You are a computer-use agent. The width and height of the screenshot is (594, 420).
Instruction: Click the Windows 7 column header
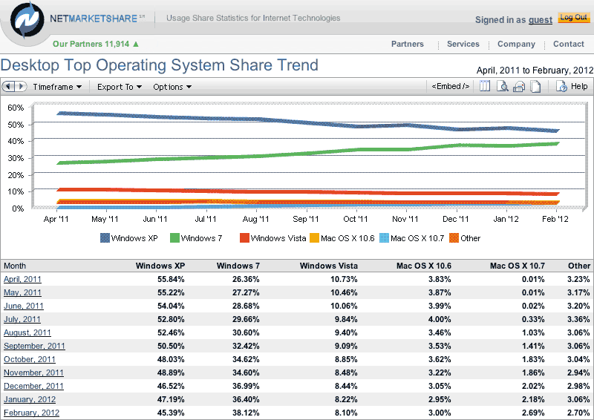click(x=238, y=266)
